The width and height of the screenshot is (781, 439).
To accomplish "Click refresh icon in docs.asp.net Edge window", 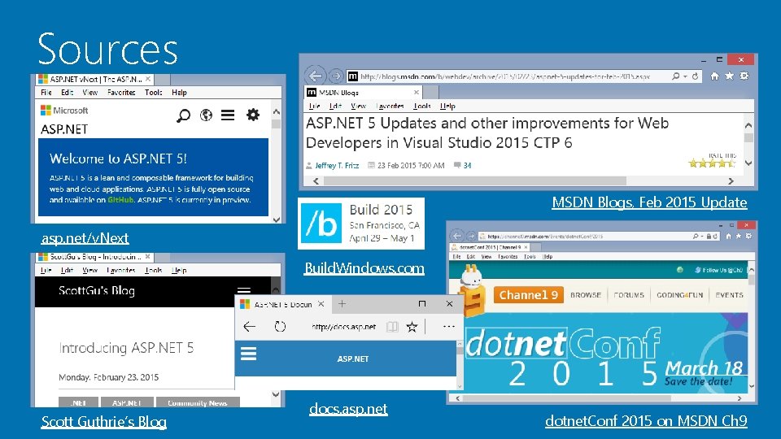I will click(x=280, y=327).
